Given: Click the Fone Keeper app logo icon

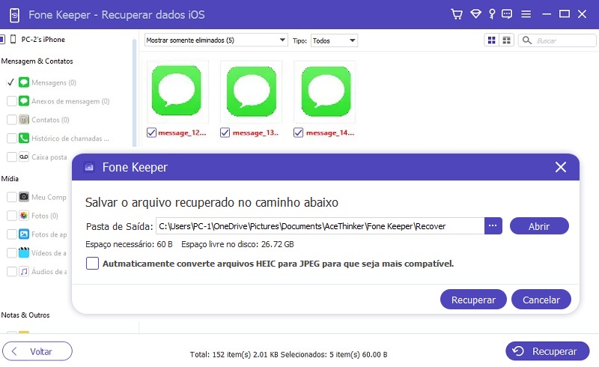Looking at the screenshot, I should tap(14, 15).
